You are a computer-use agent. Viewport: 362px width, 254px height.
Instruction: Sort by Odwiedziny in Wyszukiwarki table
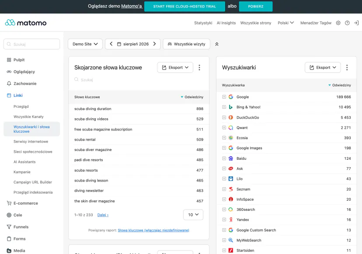(339, 85)
